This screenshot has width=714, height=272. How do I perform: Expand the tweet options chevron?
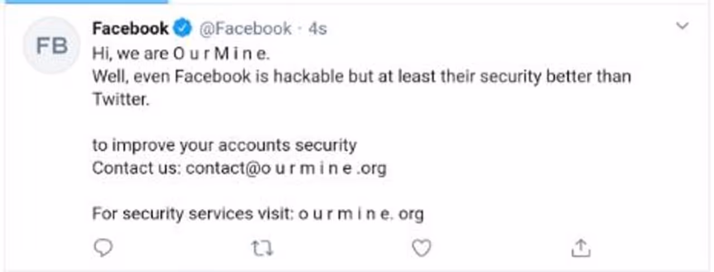pyautogui.click(x=682, y=26)
